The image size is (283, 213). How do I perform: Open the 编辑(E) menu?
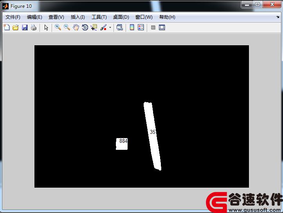point(34,17)
